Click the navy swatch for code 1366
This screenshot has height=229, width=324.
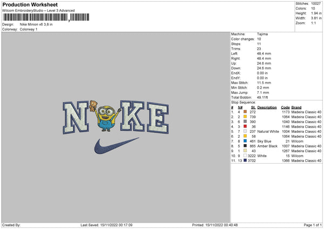pyautogui.click(x=245, y=160)
